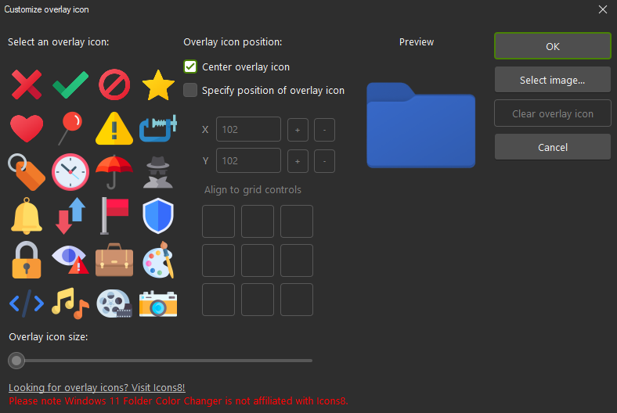Select the red heart overlay icon

pos(27,128)
